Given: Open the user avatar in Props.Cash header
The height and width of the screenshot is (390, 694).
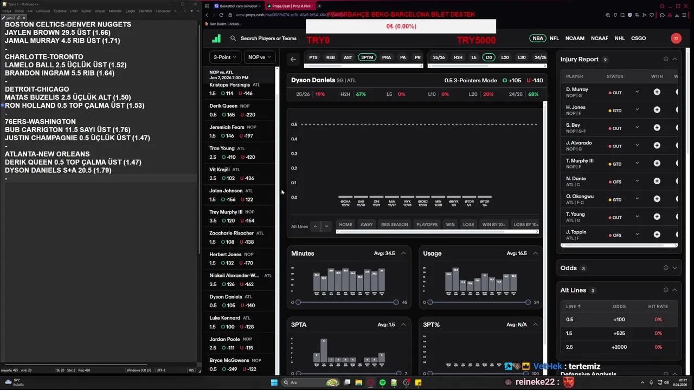Looking at the screenshot, I should coord(676,38).
